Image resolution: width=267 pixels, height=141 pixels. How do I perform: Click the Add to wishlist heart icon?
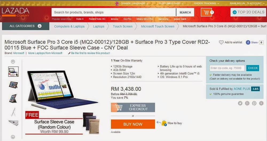coord(221,42)
